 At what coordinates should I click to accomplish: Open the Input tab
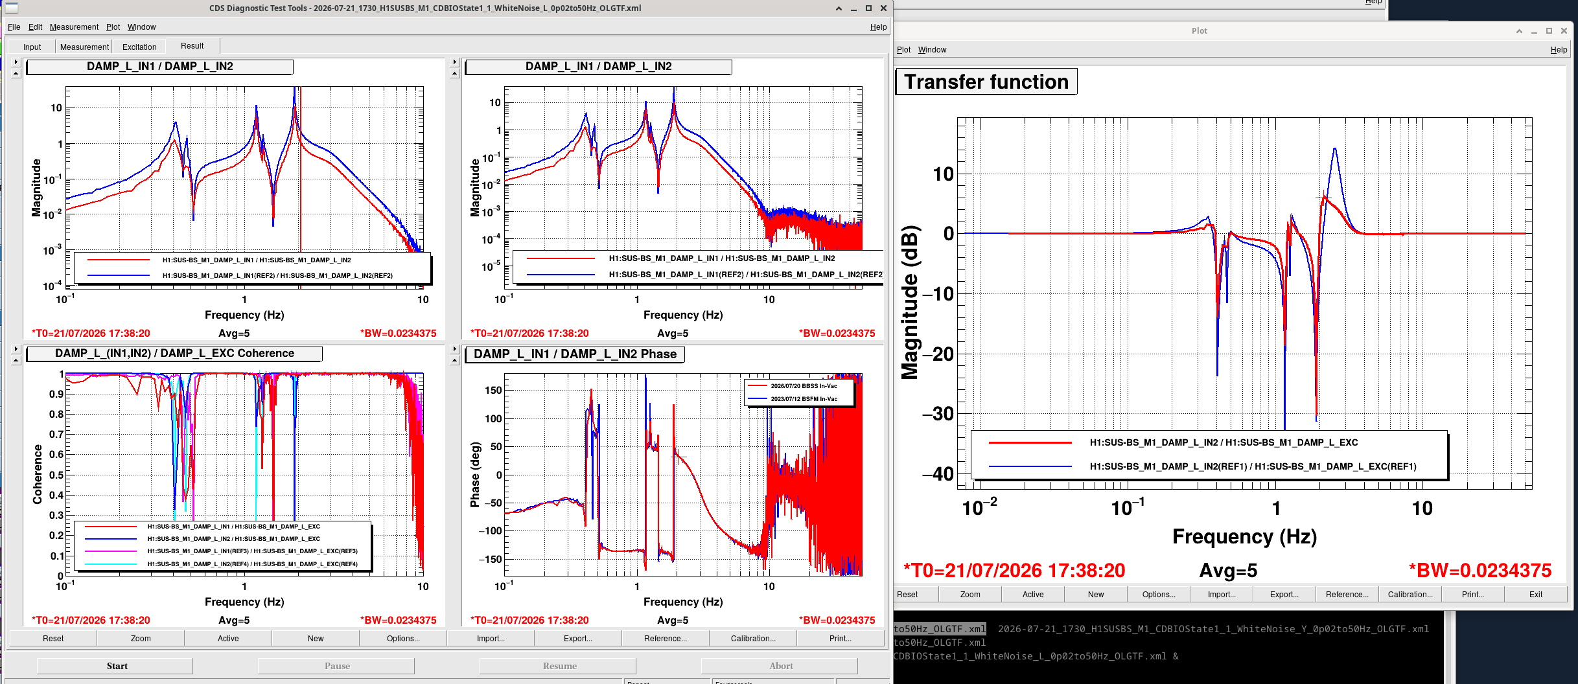click(x=32, y=47)
